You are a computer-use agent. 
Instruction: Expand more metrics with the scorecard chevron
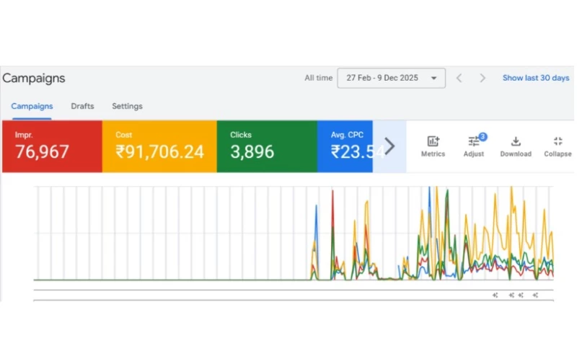389,146
